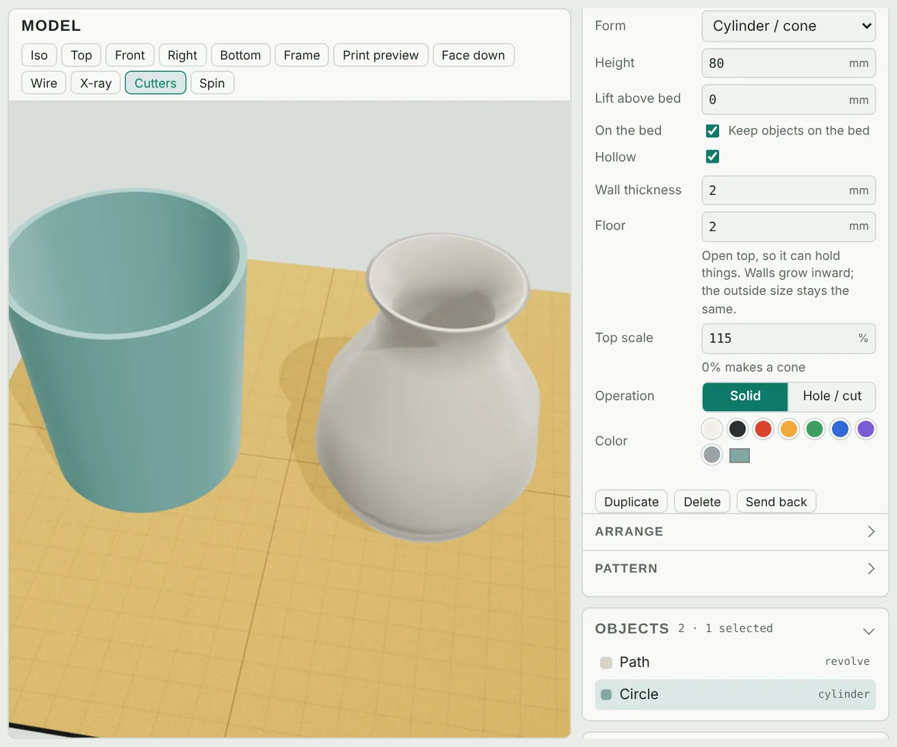Screen dimensions: 897x747
Task: Click the Height input field
Action: (x=789, y=63)
